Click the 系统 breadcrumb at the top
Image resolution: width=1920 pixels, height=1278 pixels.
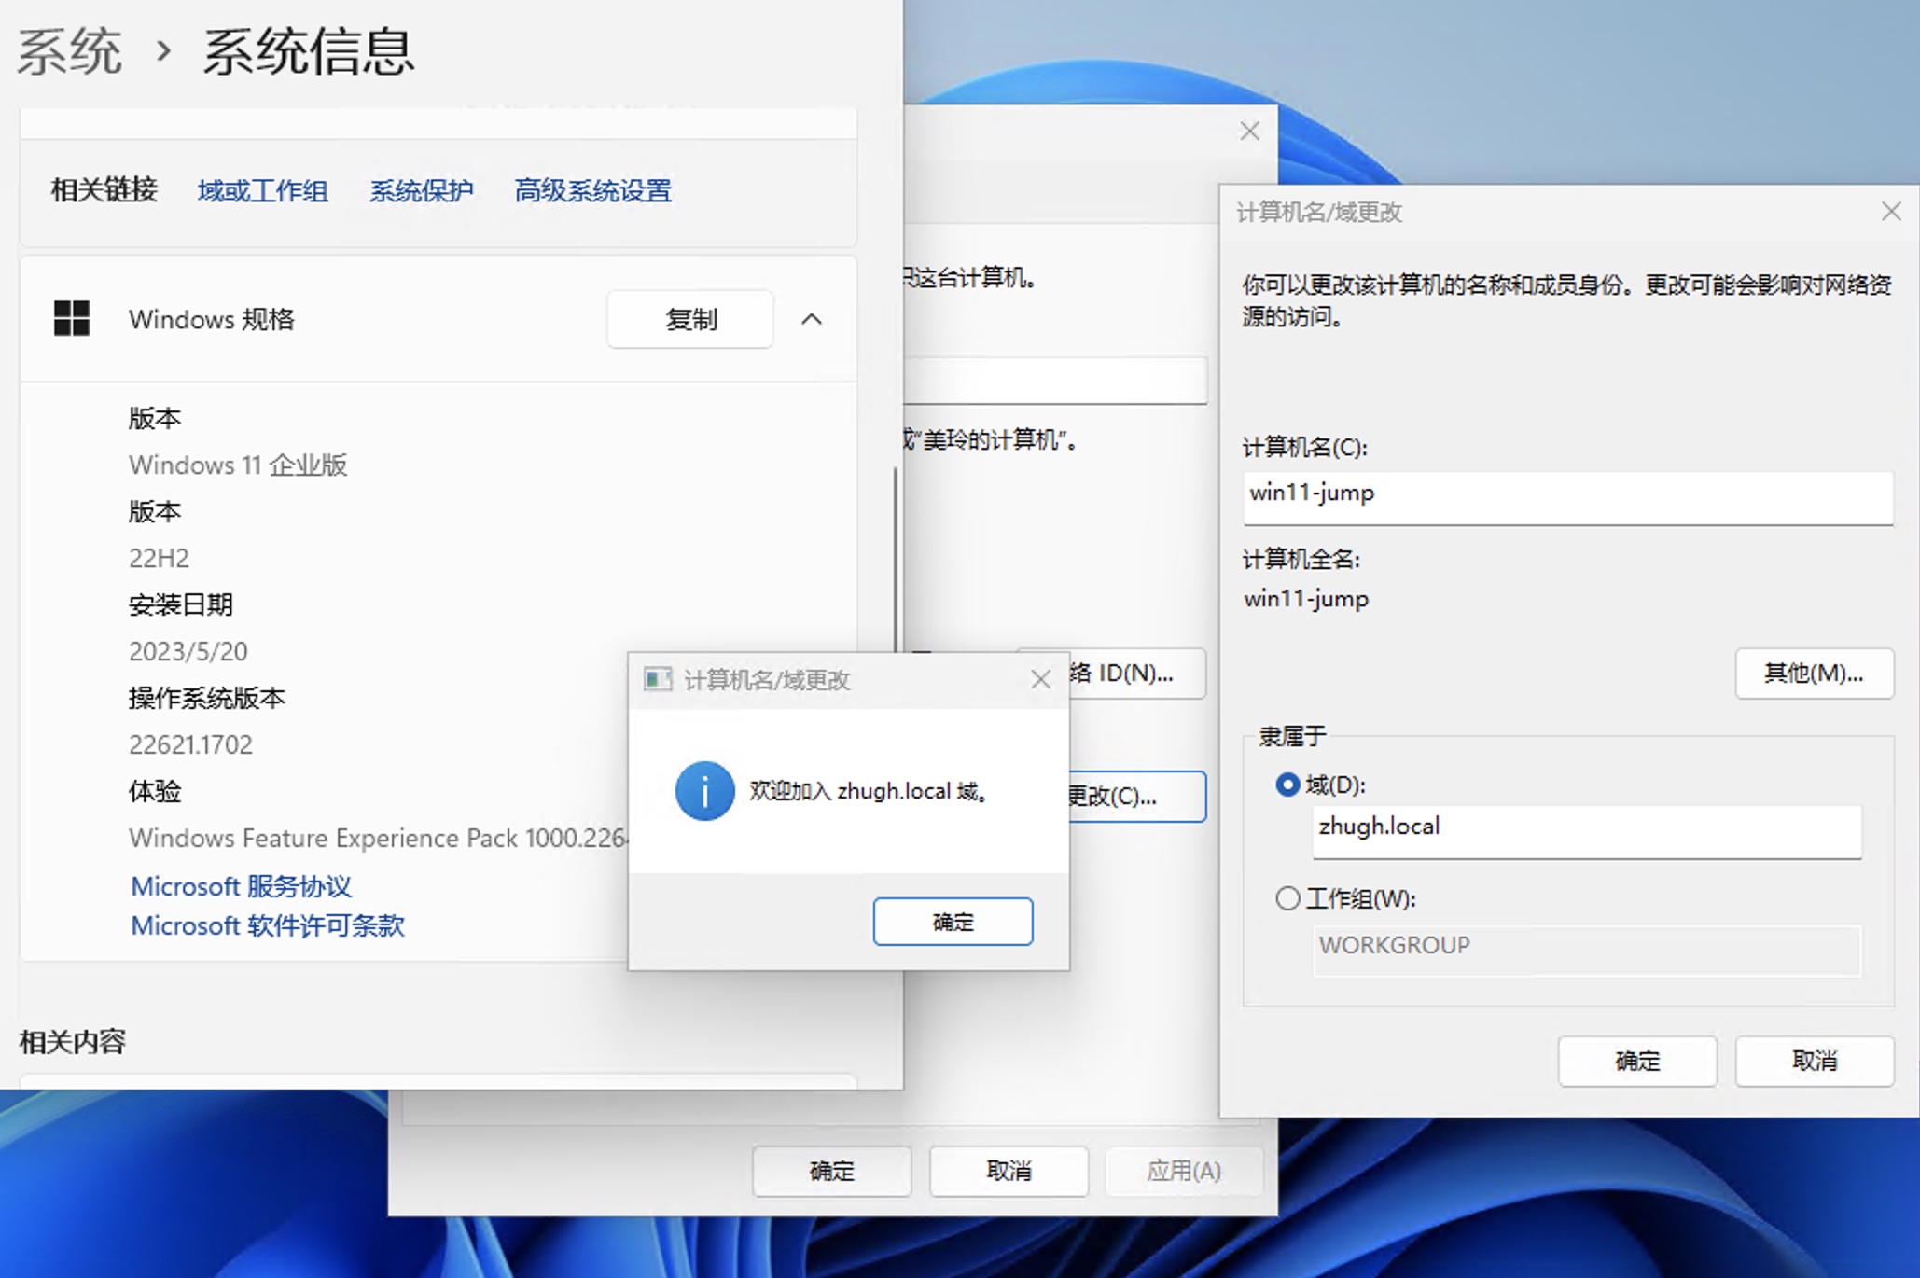(69, 51)
